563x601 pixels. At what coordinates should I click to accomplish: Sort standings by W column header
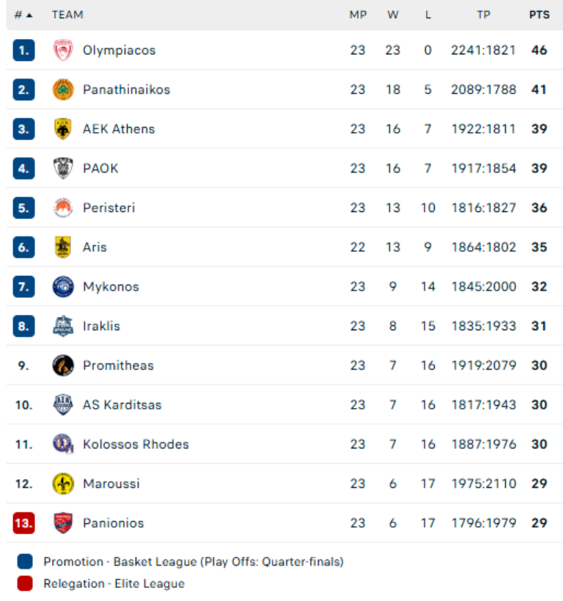click(x=393, y=15)
